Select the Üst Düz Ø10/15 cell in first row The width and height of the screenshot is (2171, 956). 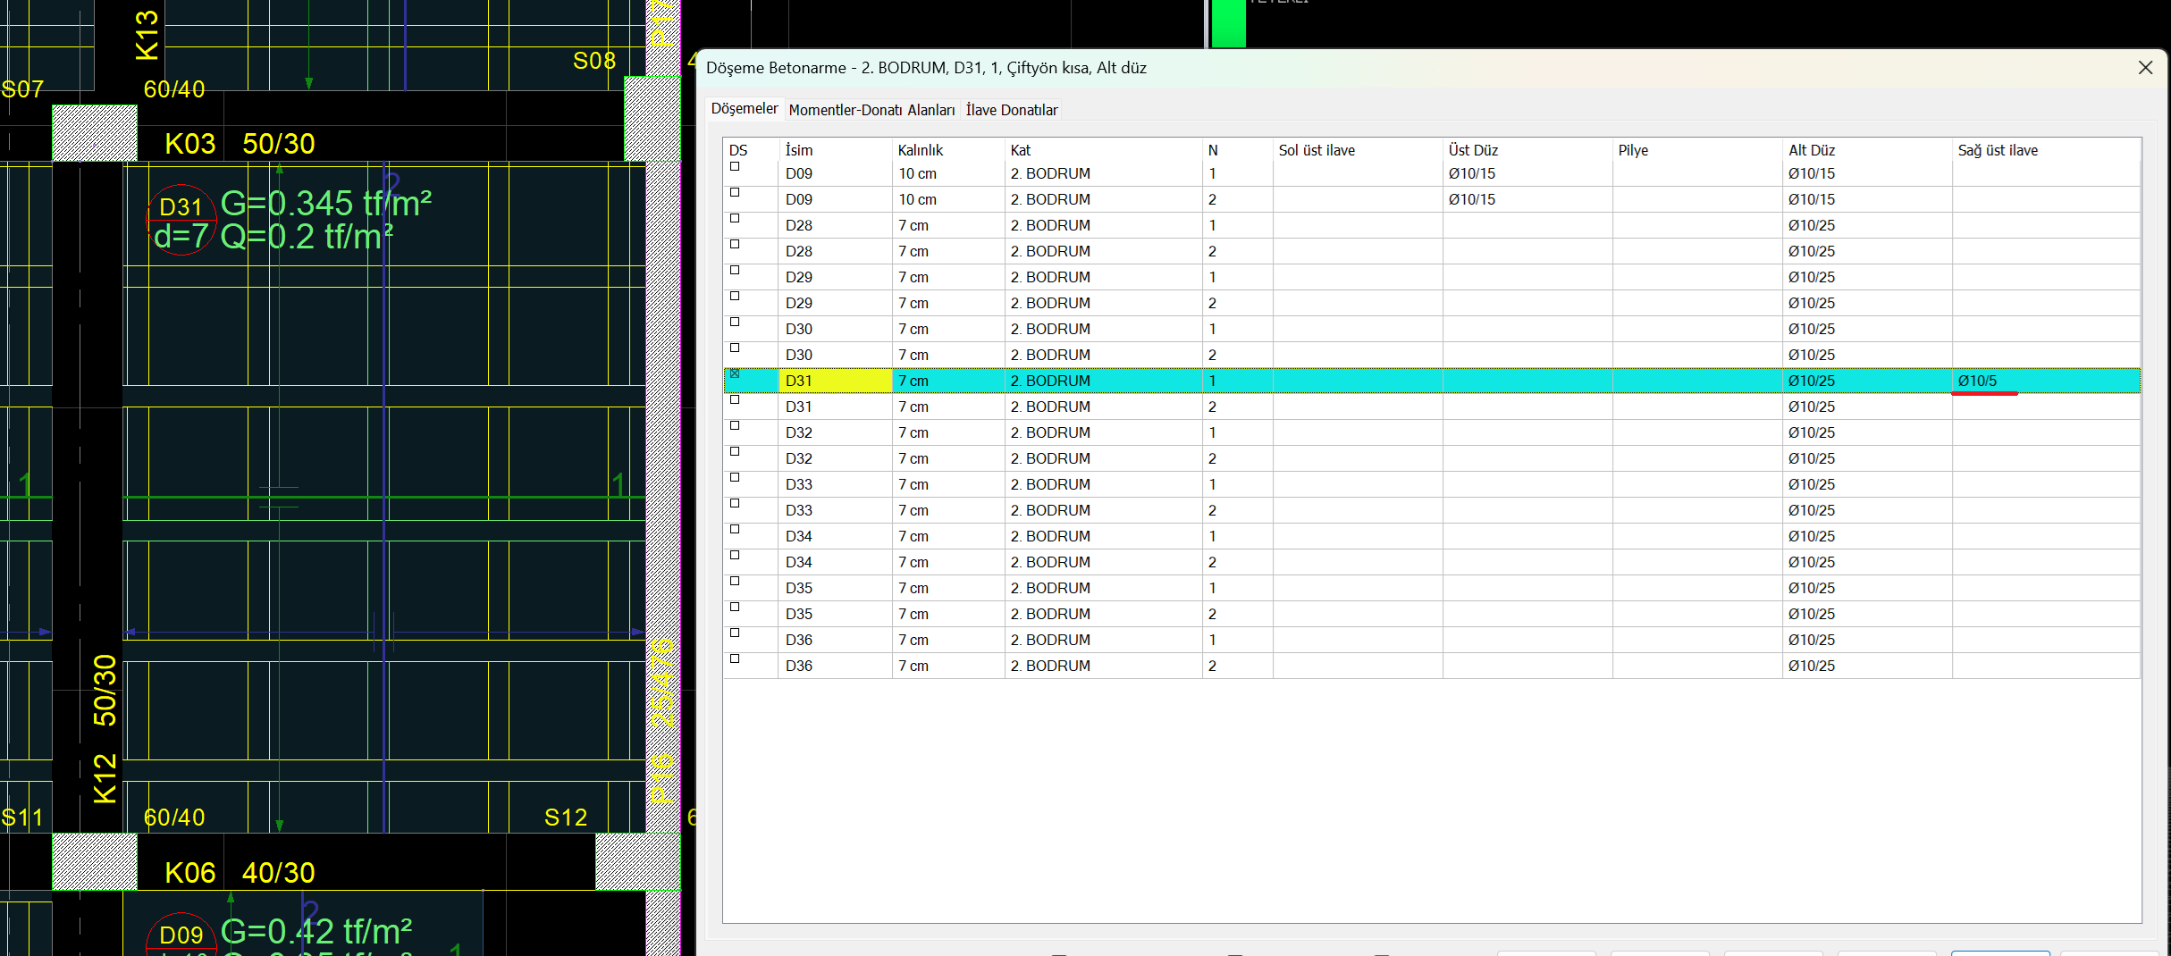(x=1471, y=173)
